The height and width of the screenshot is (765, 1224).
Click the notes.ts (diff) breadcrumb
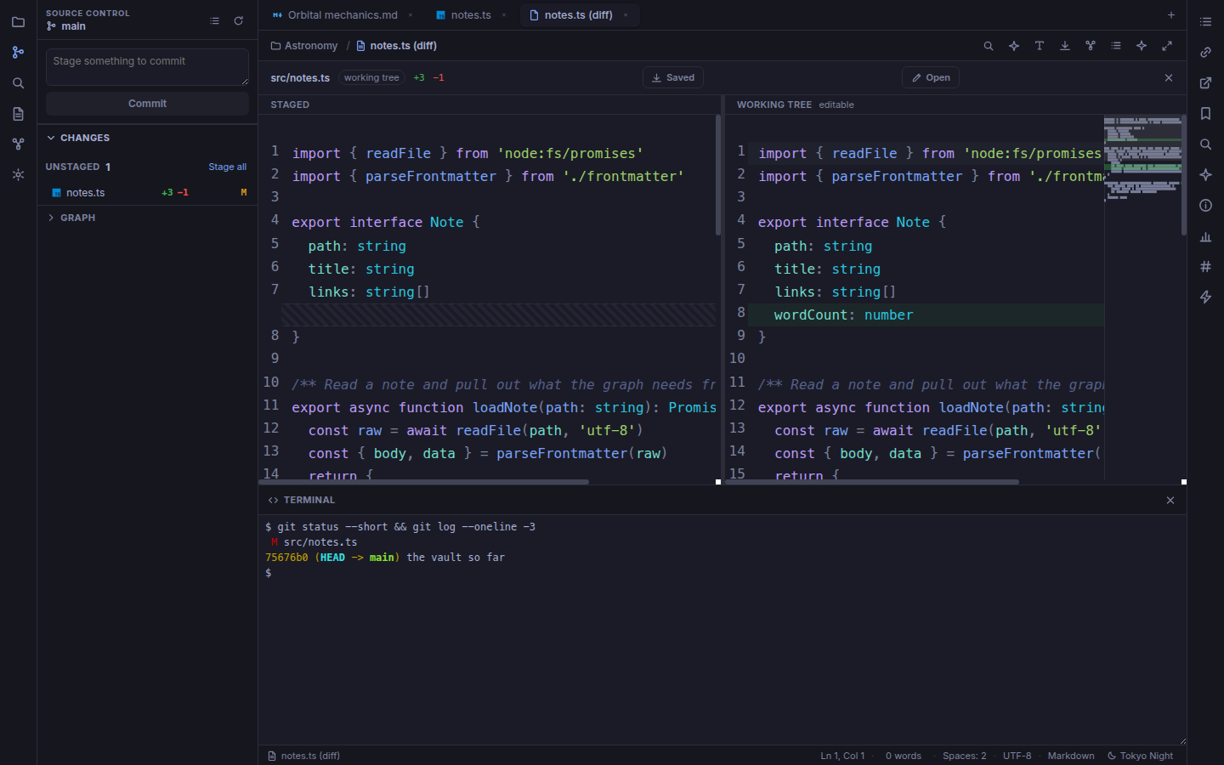pyautogui.click(x=396, y=46)
